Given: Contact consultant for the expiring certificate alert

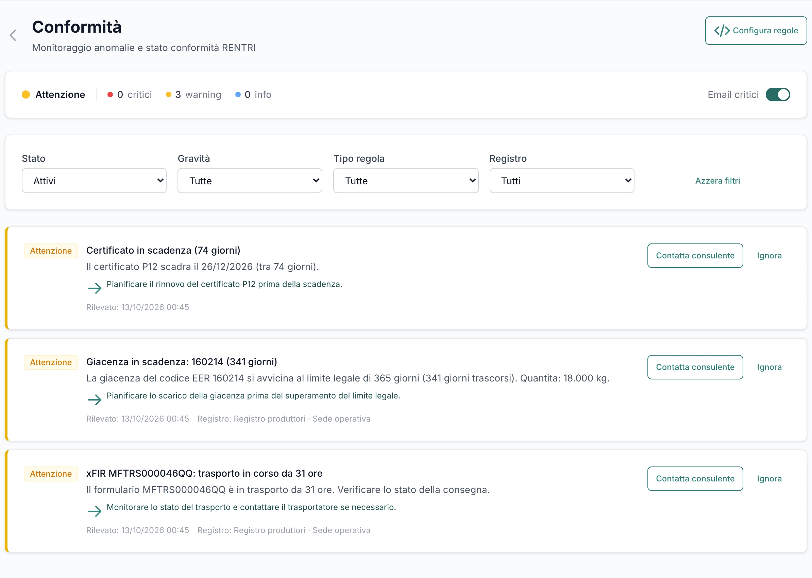Looking at the screenshot, I should click(x=695, y=256).
